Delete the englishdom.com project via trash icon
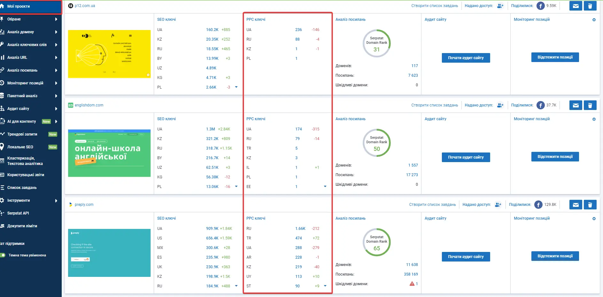Image resolution: width=603 pixels, height=297 pixels. coord(590,105)
